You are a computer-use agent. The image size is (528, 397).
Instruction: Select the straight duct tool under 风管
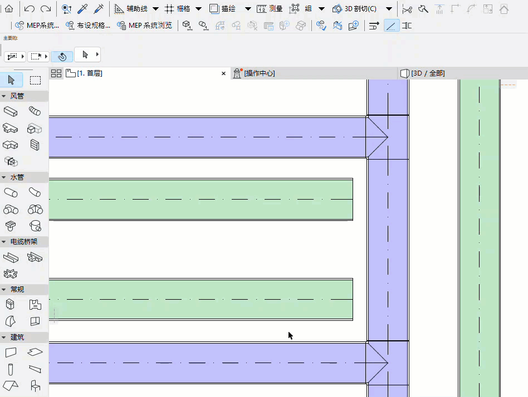tap(11, 111)
